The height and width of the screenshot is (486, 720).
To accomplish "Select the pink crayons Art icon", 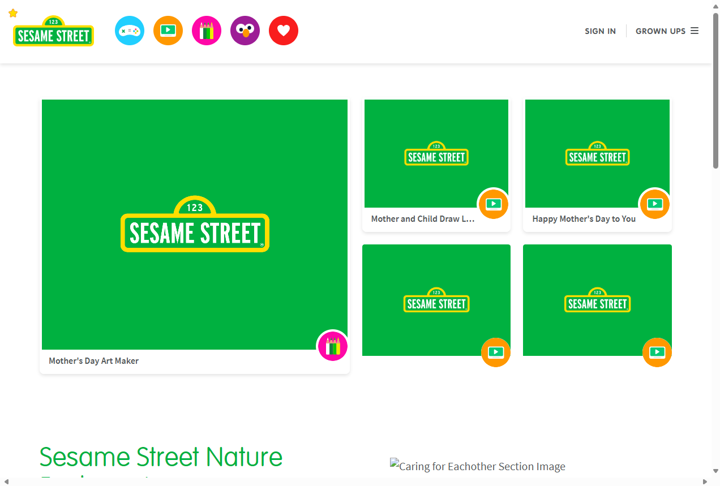I will [206, 31].
